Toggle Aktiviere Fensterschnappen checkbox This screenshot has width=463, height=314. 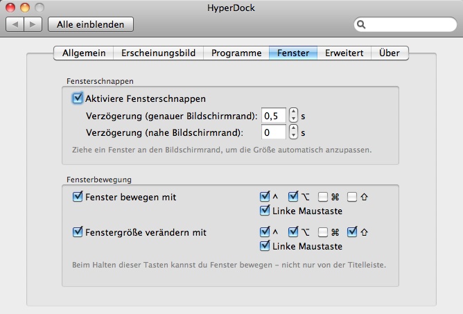click(x=78, y=98)
